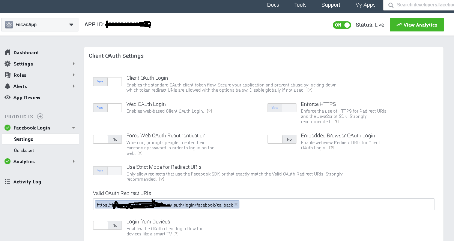Expand the Alerts submenu arrow
Image resolution: width=454 pixels, height=241 pixels.
point(74,86)
